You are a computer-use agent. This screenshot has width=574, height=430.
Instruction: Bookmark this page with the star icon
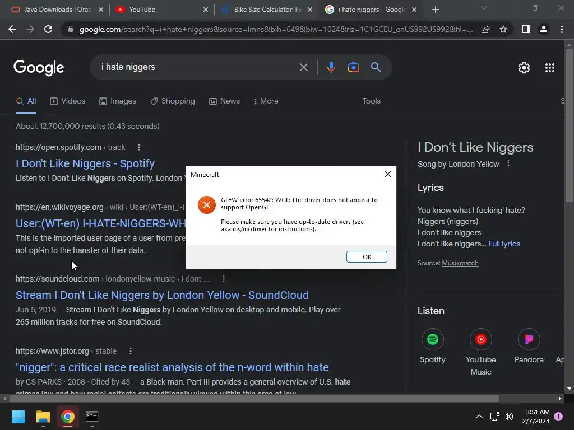pyautogui.click(x=503, y=29)
